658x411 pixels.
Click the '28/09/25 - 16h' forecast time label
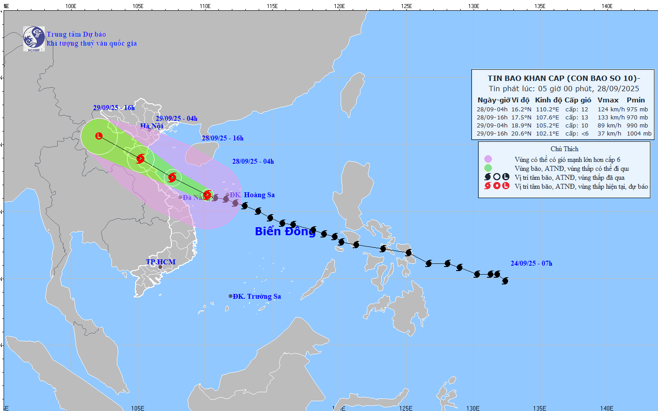222,138
